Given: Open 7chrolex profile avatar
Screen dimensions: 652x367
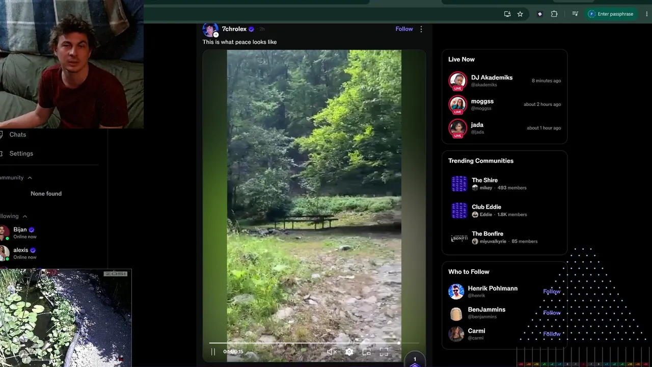Looking at the screenshot, I should 210,30.
